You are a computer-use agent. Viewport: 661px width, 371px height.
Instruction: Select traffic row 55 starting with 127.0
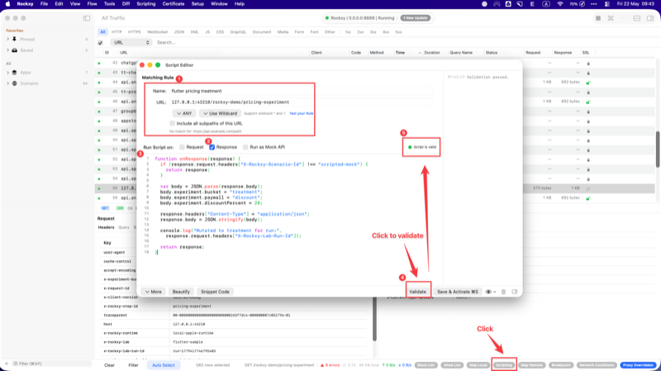click(x=375, y=188)
